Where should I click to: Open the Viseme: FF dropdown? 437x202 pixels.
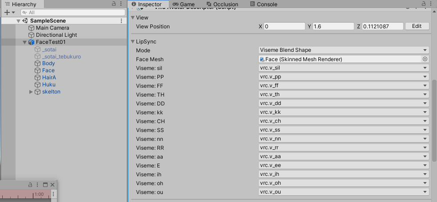click(344, 85)
